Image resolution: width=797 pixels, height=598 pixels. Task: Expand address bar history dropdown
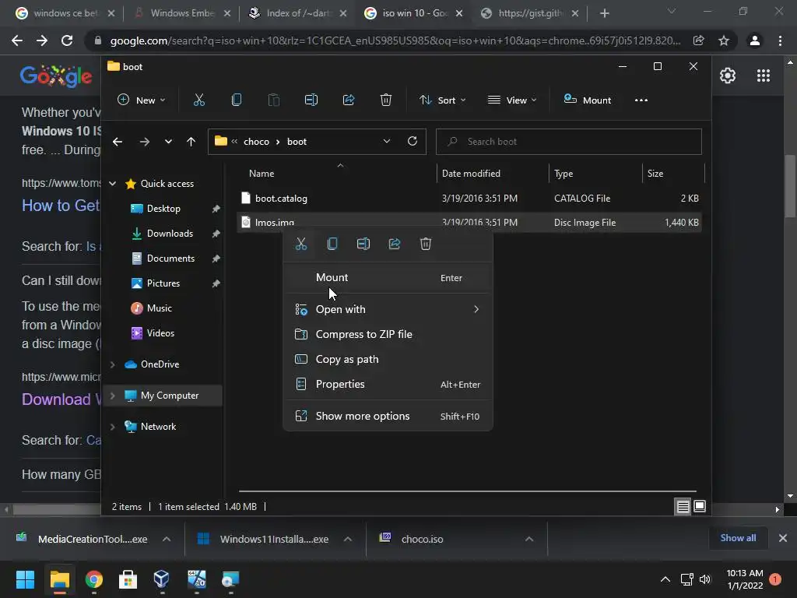tap(387, 142)
